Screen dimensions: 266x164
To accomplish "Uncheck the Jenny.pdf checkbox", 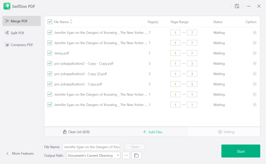I will (x=50, y=53).
